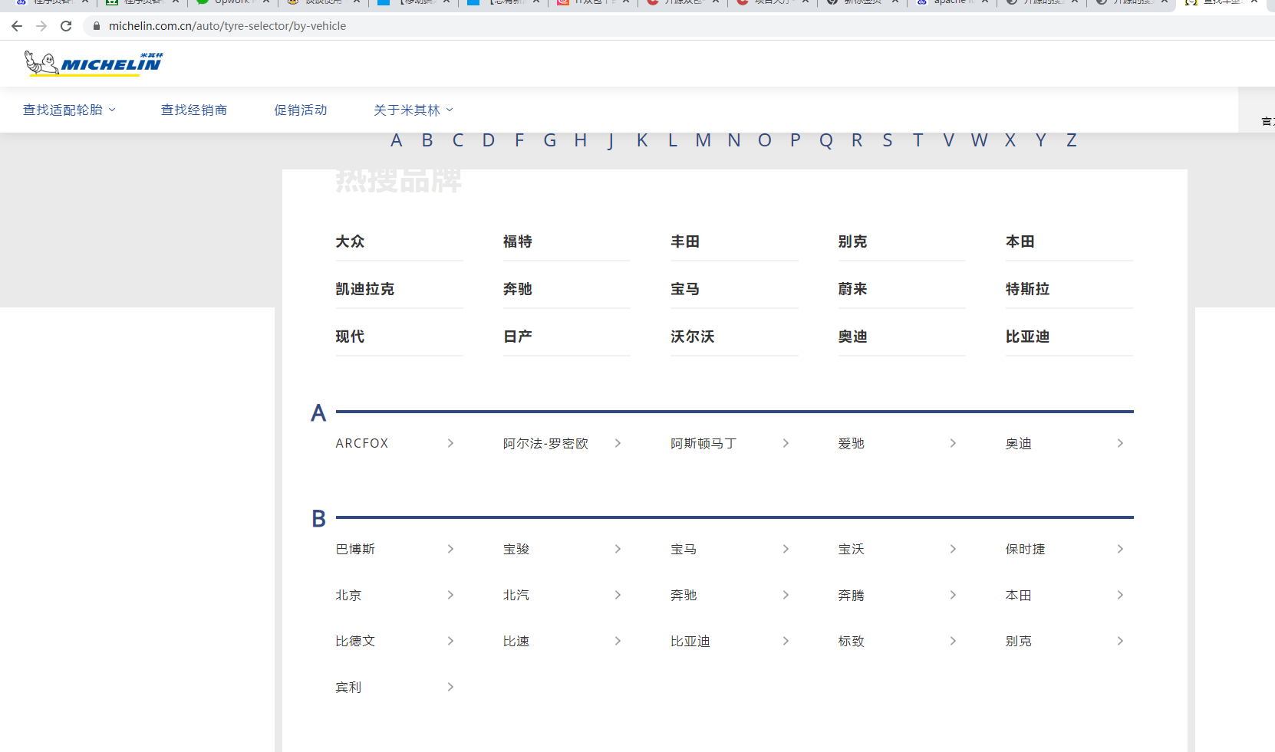Click 宾利 brand name
Viewport: 1275px width, 752px height.
click(348, 687)
